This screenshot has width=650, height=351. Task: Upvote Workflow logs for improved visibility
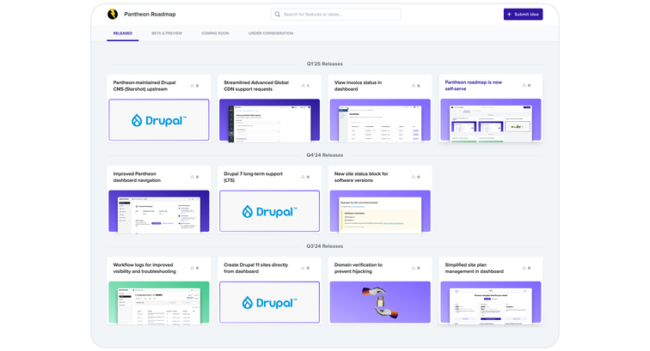(x=193, y=269)
